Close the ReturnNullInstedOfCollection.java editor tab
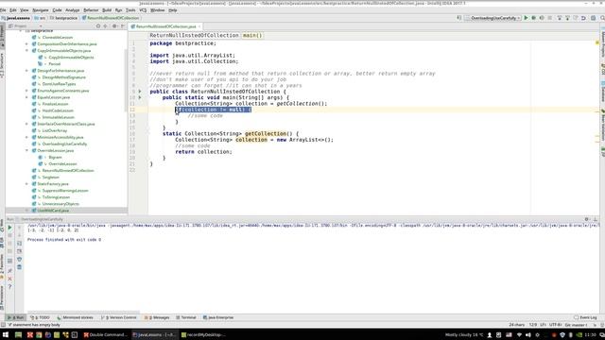 tap(199, 26)
